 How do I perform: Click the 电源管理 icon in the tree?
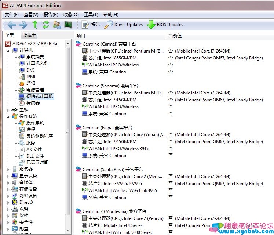22,90
